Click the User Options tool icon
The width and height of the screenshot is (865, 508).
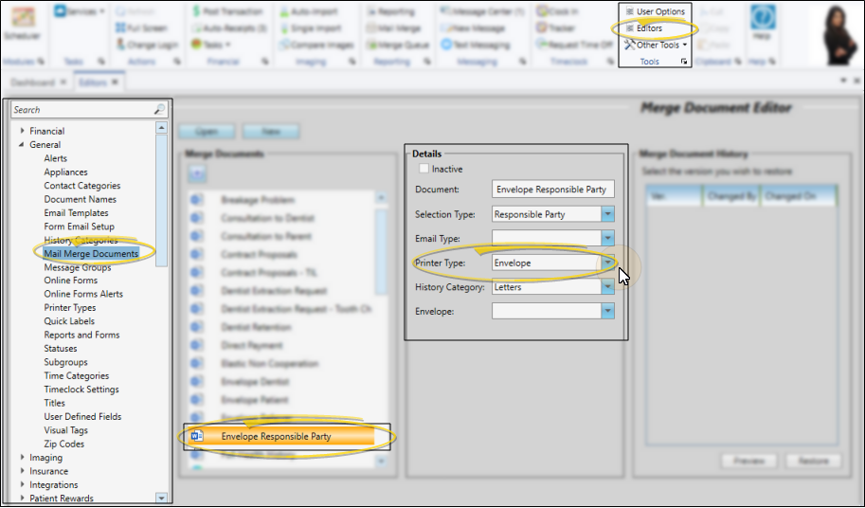tap(630, 11)
